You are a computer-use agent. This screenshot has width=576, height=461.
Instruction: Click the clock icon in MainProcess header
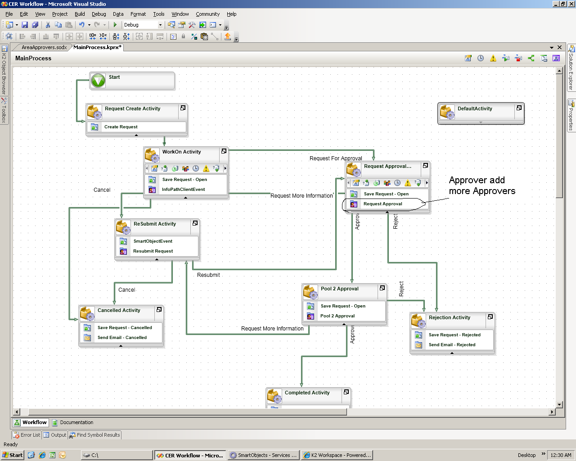pyautogui.click(x=481, y=58)
